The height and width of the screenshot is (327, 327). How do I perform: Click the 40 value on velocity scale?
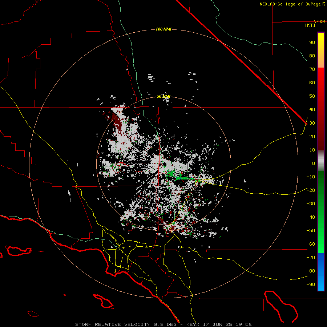click(312, 110)
